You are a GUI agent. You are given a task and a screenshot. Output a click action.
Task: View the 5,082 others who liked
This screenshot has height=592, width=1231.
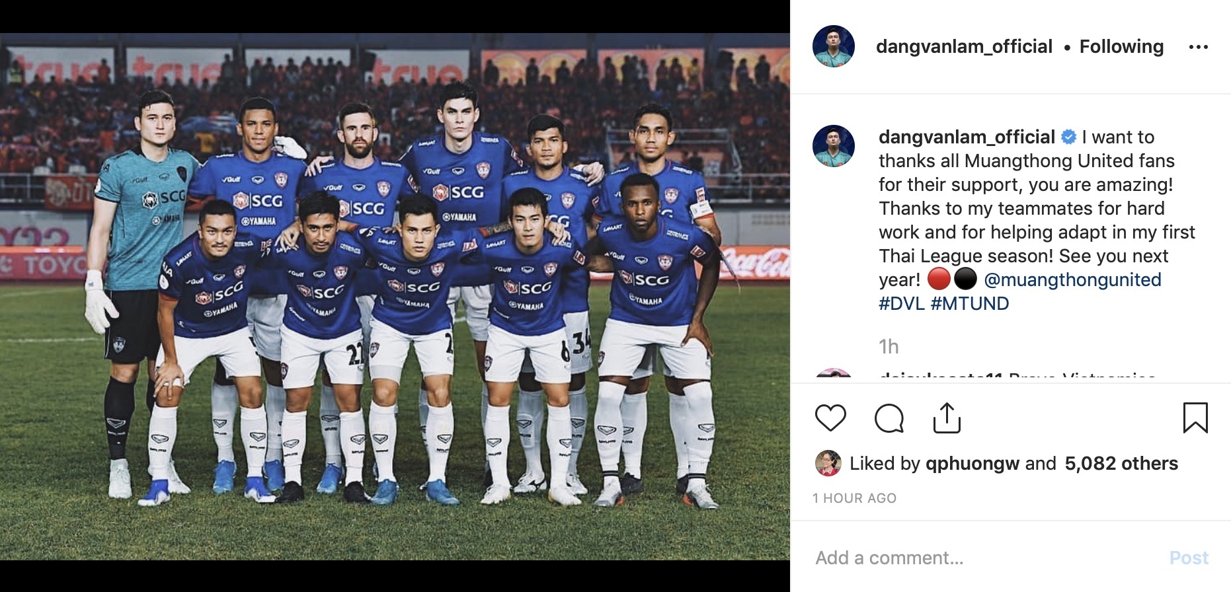(1121, 464)
